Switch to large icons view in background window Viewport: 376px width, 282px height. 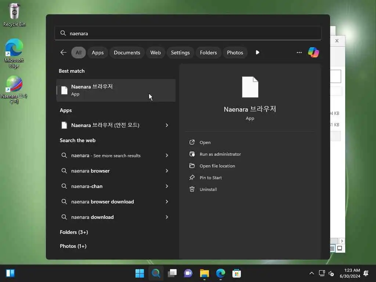[340, 248]
